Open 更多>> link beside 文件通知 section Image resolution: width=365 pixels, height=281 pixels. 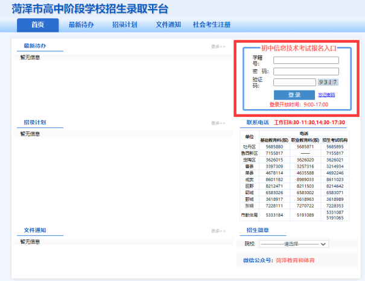pyautogui.click(x=218, y=231)
